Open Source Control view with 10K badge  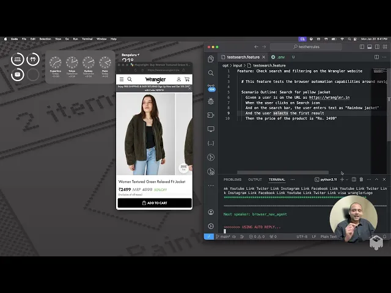tap(211, 87)
